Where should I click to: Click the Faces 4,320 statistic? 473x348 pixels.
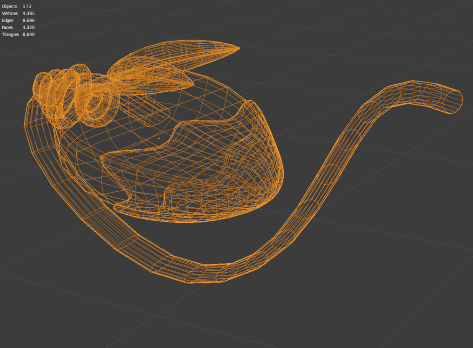(x=18, y=27)
